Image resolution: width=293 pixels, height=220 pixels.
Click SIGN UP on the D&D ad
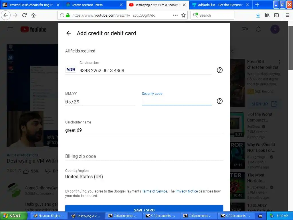click(x=264, y=104)
